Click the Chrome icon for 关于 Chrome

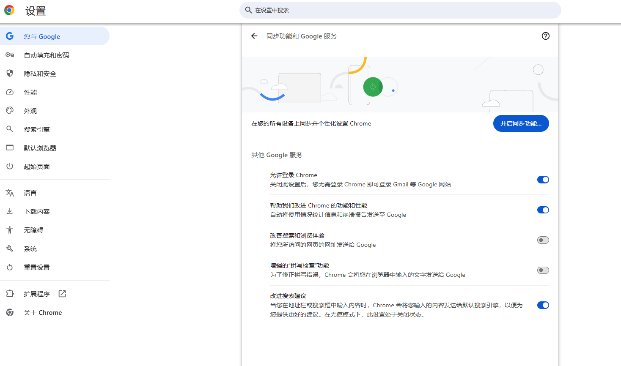point(10,312)
